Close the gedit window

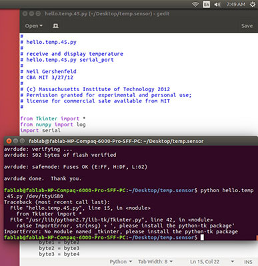25,14
